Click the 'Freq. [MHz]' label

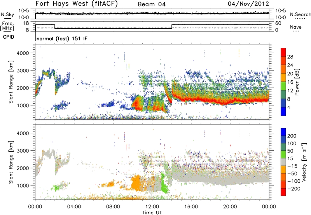point(7,26)
